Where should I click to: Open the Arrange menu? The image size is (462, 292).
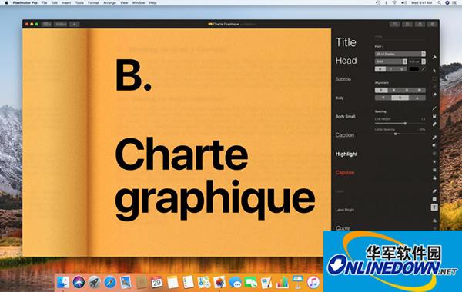pos(109,2)
